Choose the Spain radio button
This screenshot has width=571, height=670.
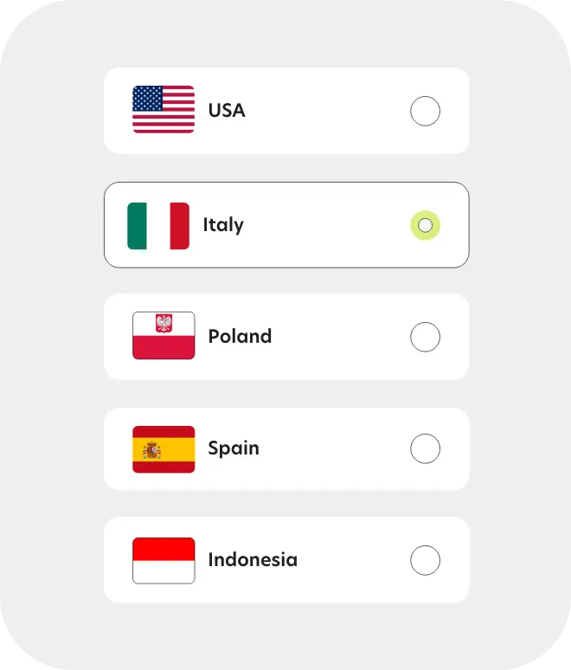[x=425, y=448]
